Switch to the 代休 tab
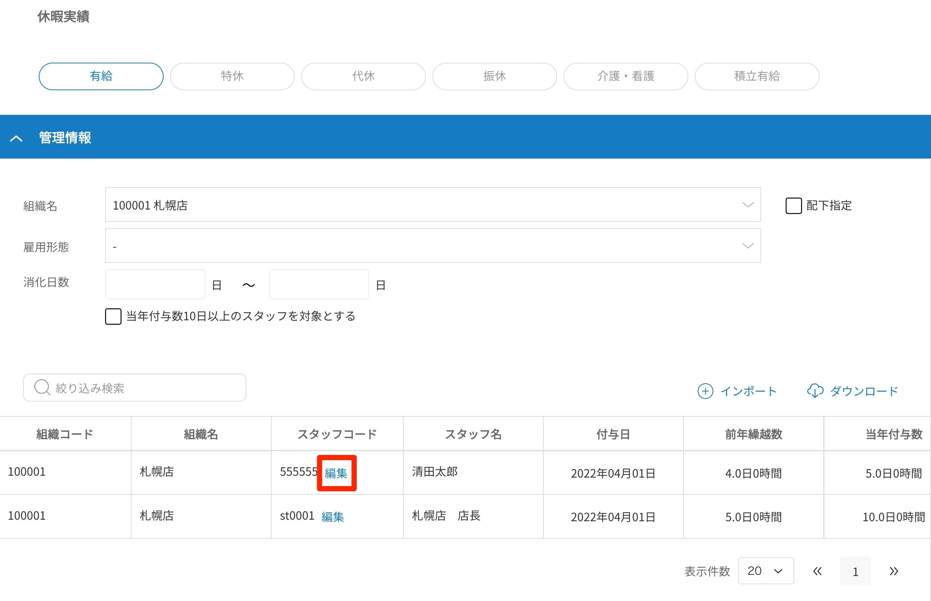931x601 pixels. (x=363, y=76)
